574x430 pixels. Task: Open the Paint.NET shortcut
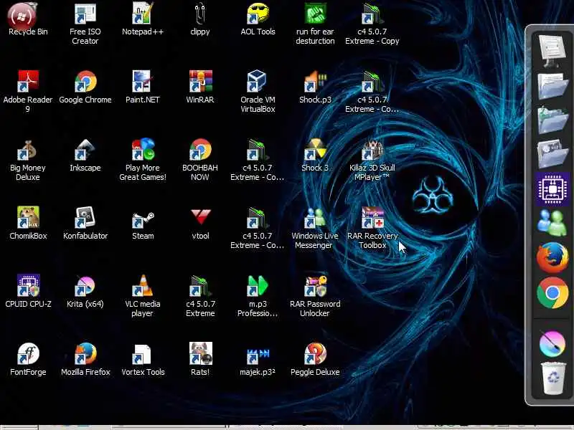(143, 81)
